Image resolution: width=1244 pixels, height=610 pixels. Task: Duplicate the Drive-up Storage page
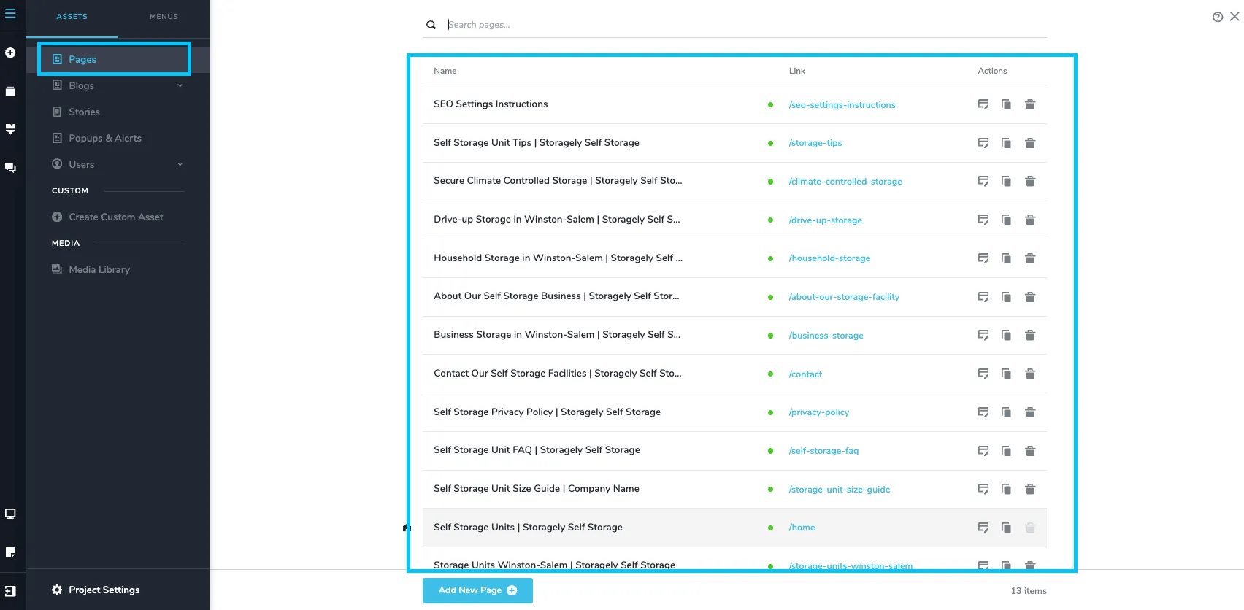1006,220
